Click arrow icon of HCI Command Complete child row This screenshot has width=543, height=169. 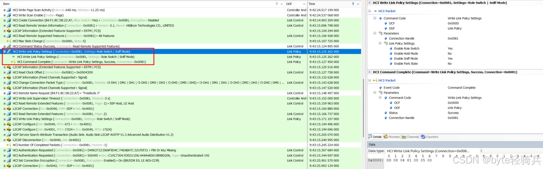tap(13, 62)
